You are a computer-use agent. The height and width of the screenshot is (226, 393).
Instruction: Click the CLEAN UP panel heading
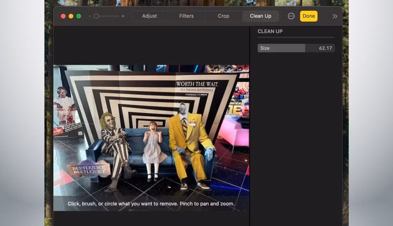pyautogui.click(x=270, y=31)
